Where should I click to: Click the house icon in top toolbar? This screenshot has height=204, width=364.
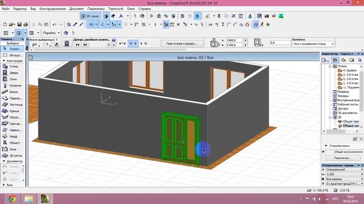tap(159, 16)
